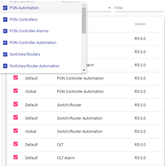Click the dropdown list scrollbar thumb
This screenshot has height=166, width=165.
(x=84, y=20)
